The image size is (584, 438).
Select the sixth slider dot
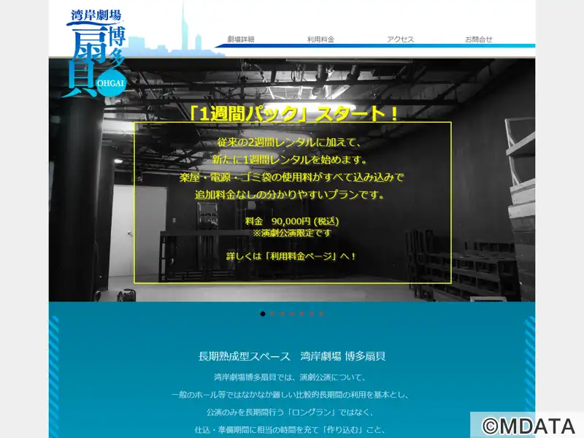[312, 314]
